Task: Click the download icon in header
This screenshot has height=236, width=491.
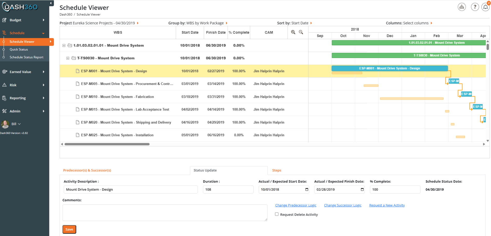Action: coord(462,7)
